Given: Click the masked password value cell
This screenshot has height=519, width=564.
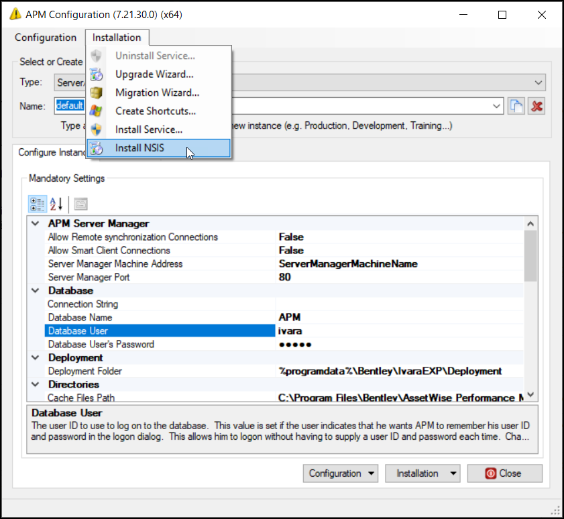Looking at the screenshot, I should tap(399, 344).
